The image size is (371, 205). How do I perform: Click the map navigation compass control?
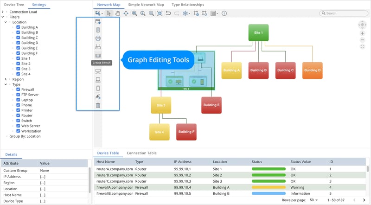(362, 25)
